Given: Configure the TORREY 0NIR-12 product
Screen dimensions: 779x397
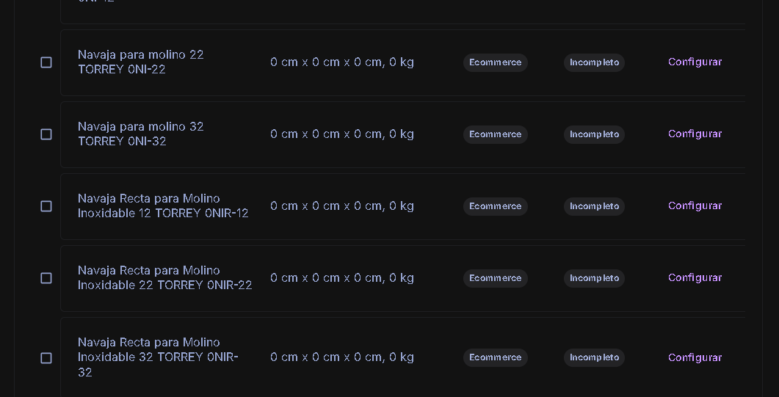Looking at the screenshot, I should point(695,206).
